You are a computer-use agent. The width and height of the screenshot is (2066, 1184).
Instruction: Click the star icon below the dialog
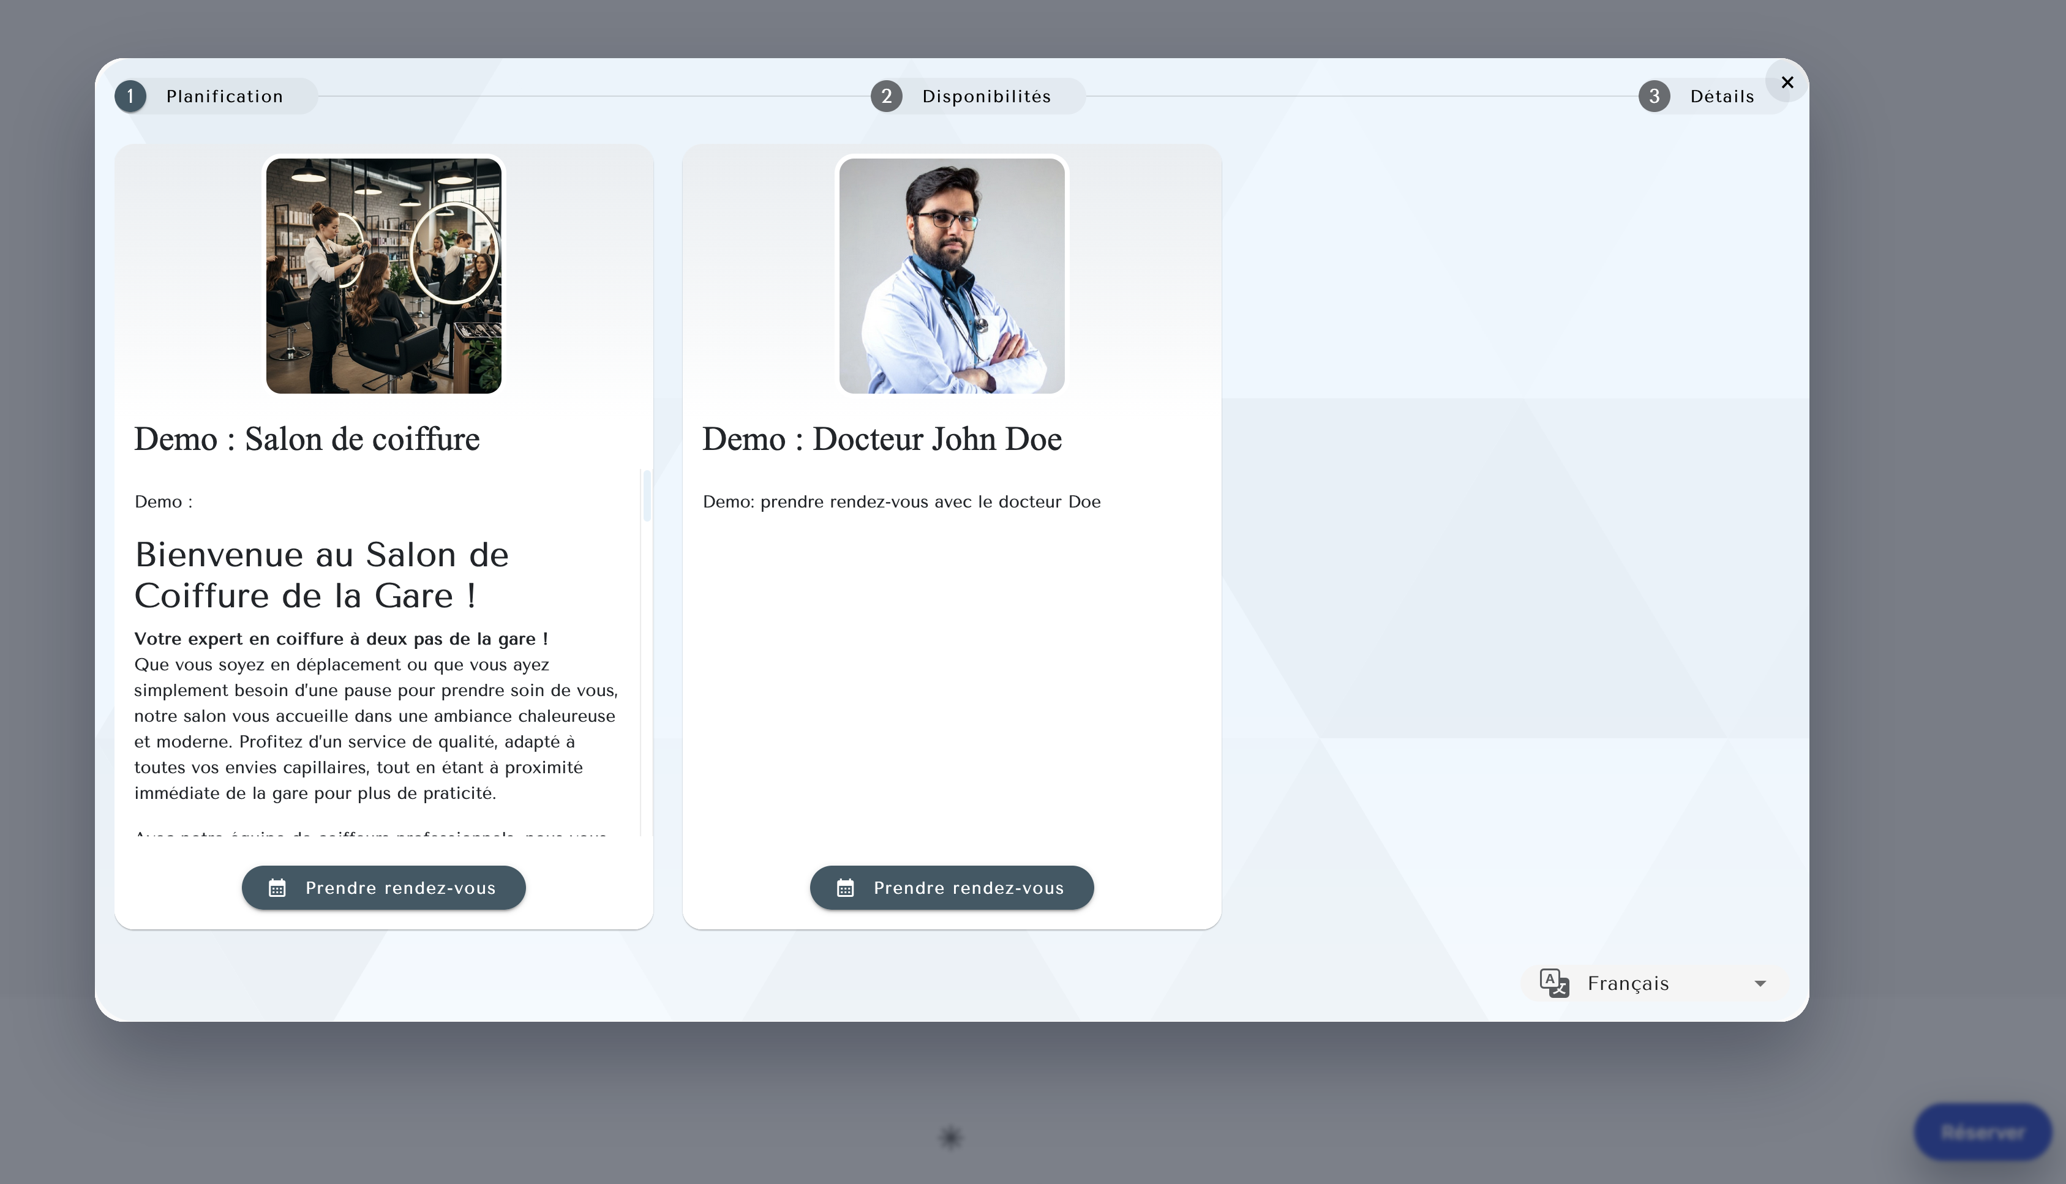(951, 1137)
